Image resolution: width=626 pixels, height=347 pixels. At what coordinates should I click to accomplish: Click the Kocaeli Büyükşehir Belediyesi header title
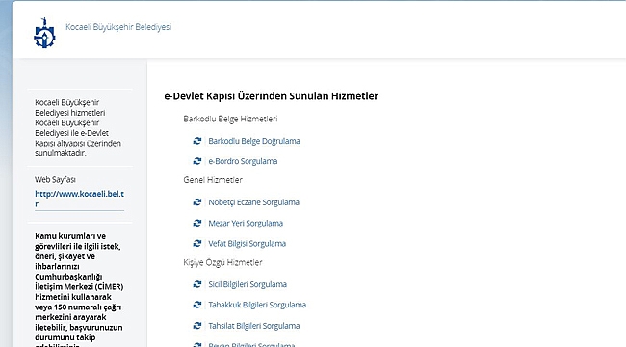pyautogui.click(x=118, y=27)
